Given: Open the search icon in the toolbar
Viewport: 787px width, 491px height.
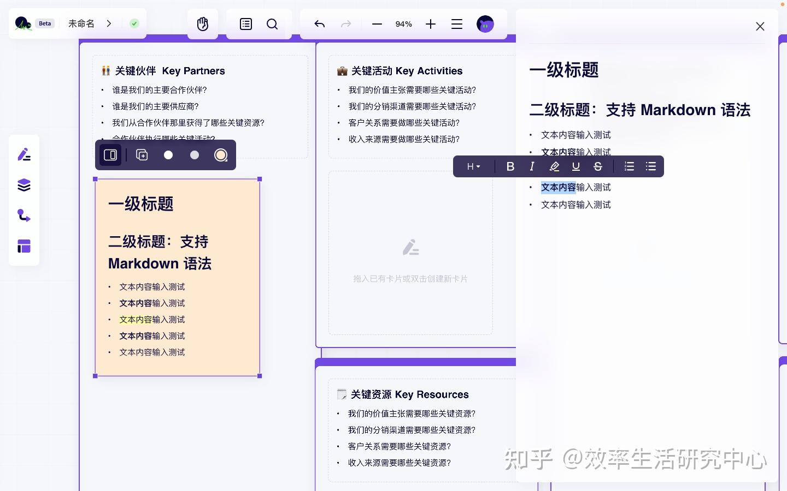Looking at the screenshot, I should point(272,24).
